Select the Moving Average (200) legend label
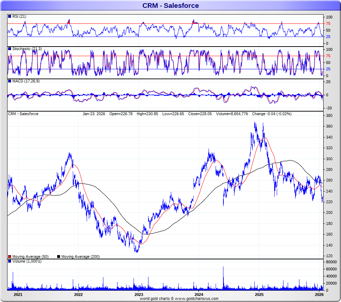 [x=81, y=257]
